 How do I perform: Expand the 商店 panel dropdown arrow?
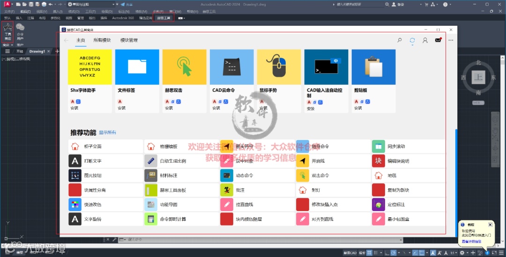click(x=12, y=45)
